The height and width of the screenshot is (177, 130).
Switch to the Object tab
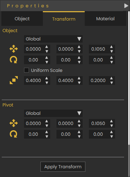[22, 19]
